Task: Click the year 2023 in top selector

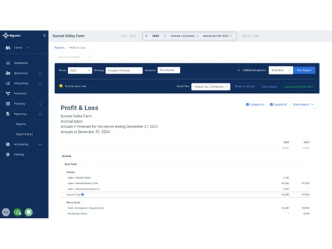Action: tap(155, 36)
